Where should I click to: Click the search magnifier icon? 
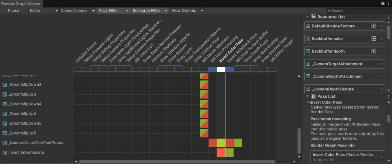point(329,11)
